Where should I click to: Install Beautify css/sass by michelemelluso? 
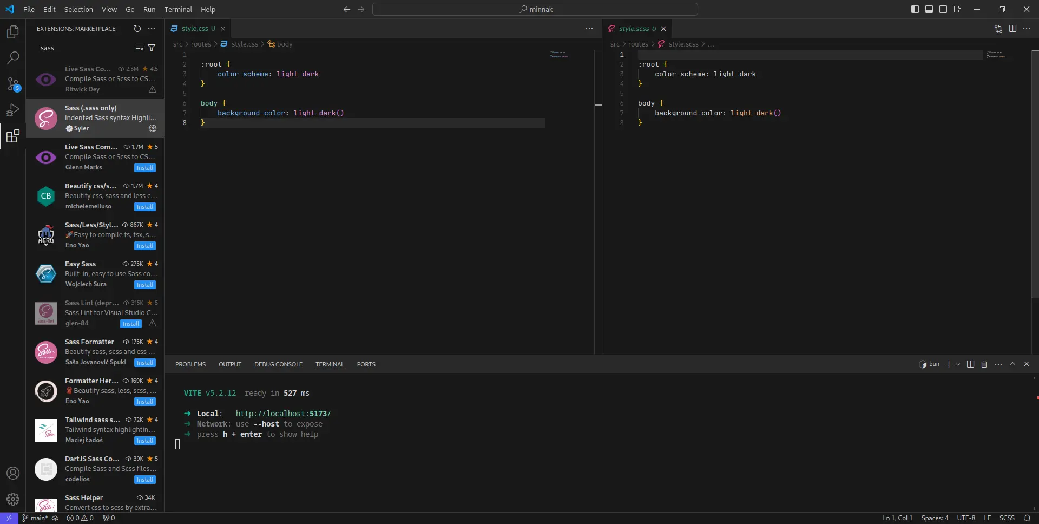click(x=145, y=207)
